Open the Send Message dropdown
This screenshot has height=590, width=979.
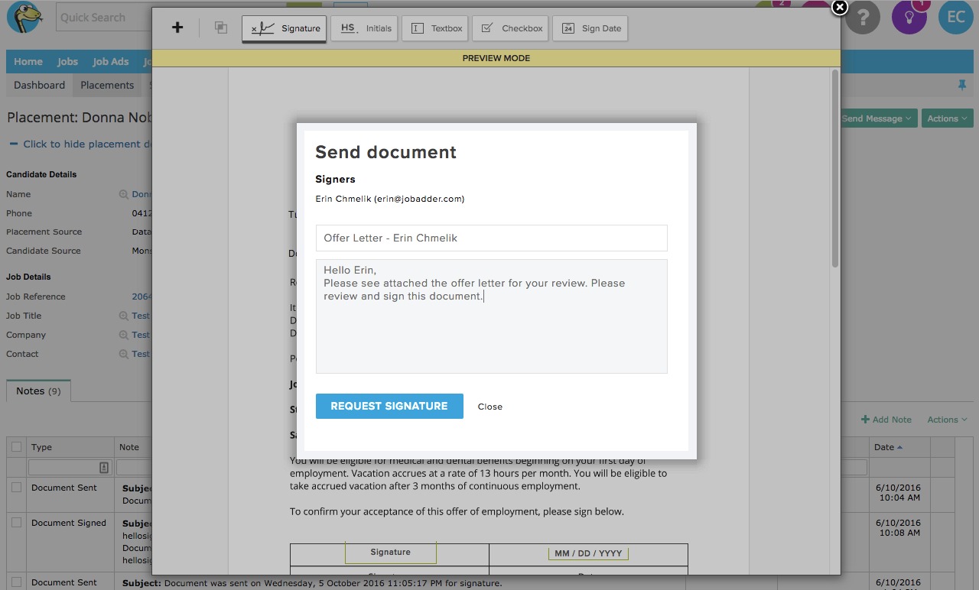tap(877, 118)
